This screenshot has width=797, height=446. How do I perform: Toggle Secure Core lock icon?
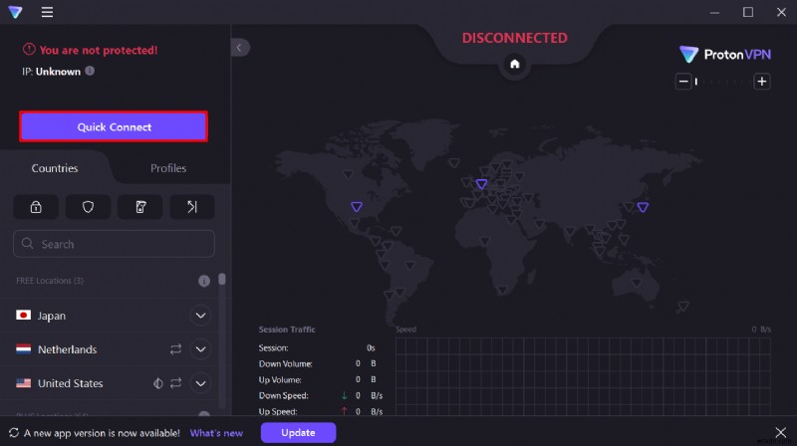[x=36, y=207]
